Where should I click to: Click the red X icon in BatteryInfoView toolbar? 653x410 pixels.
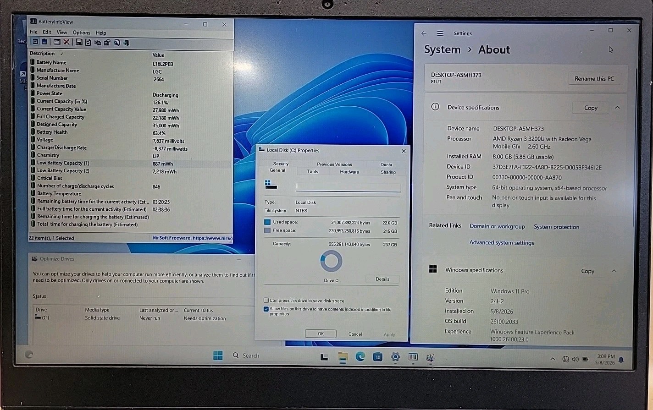[x=66, y=42]
